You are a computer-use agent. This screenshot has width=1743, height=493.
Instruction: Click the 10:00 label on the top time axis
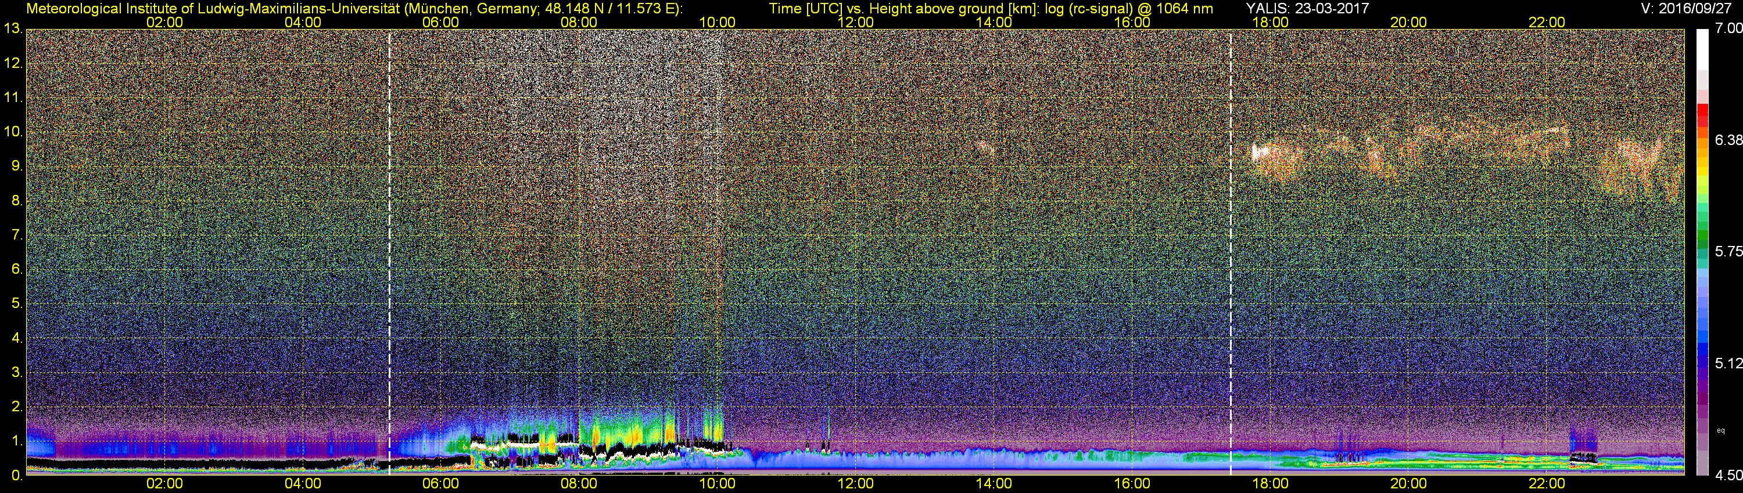tap(717, 22)
